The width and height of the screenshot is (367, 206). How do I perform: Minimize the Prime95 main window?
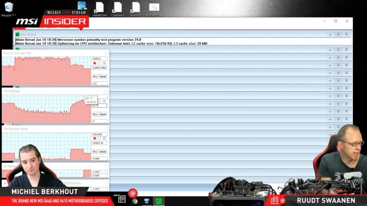coord(325,21)
